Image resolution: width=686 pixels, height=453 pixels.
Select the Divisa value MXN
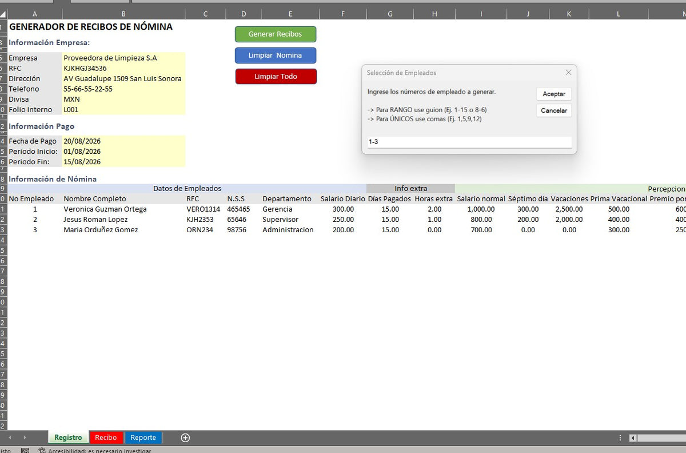123,99
